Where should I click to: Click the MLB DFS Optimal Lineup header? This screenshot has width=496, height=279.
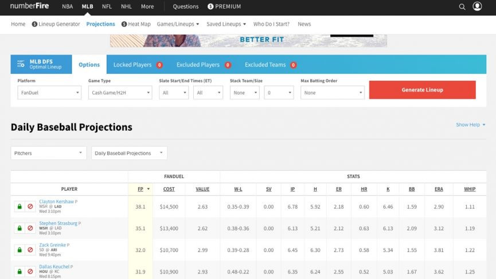click(x=41, y=64)
